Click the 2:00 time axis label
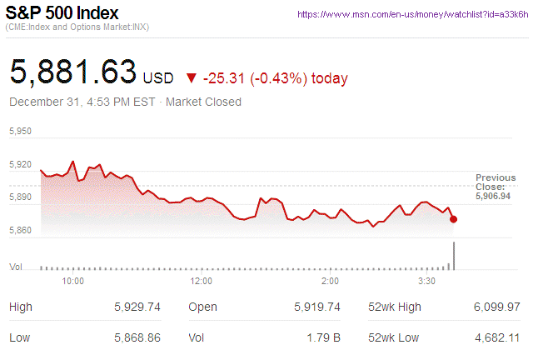The height and width of the screenshot is (350, 533). [330, 282]
